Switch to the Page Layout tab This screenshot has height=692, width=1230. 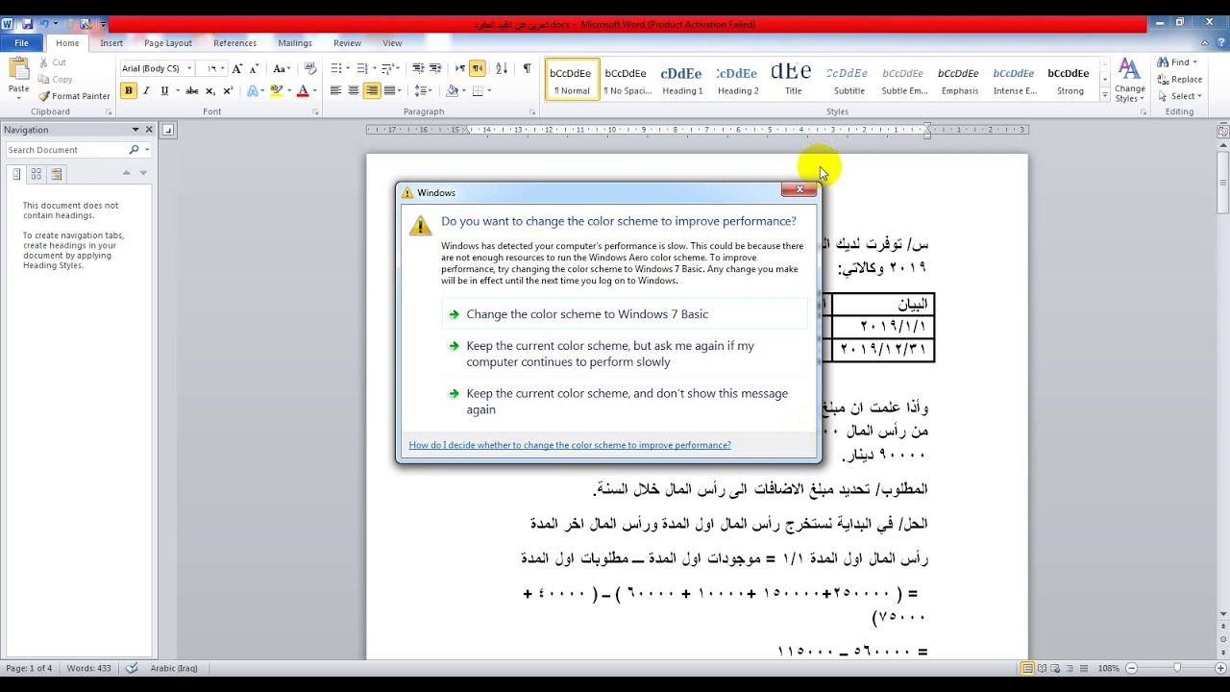point(168,43)
